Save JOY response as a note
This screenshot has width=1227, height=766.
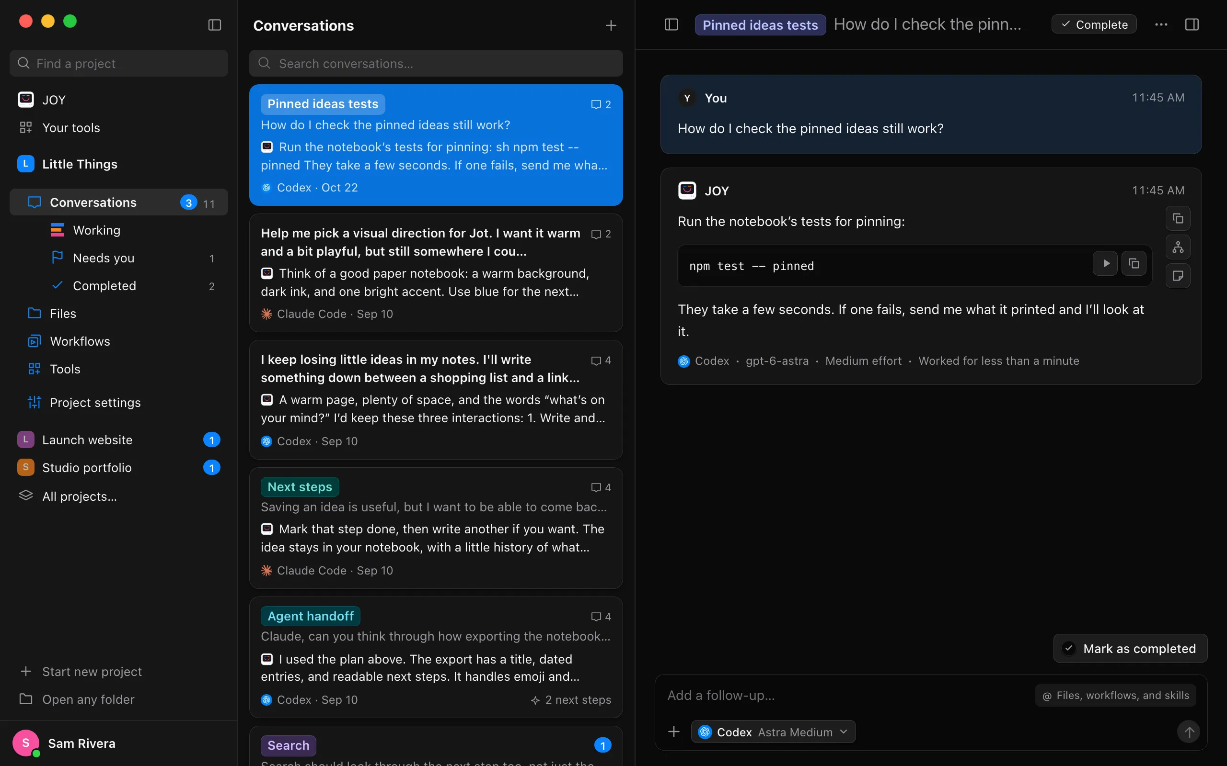click(x=1178, y=276)
